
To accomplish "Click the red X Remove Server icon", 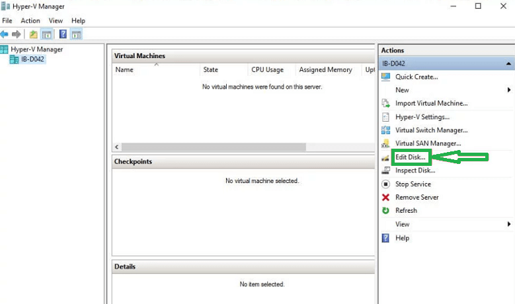I will click(x=385, y=198).
